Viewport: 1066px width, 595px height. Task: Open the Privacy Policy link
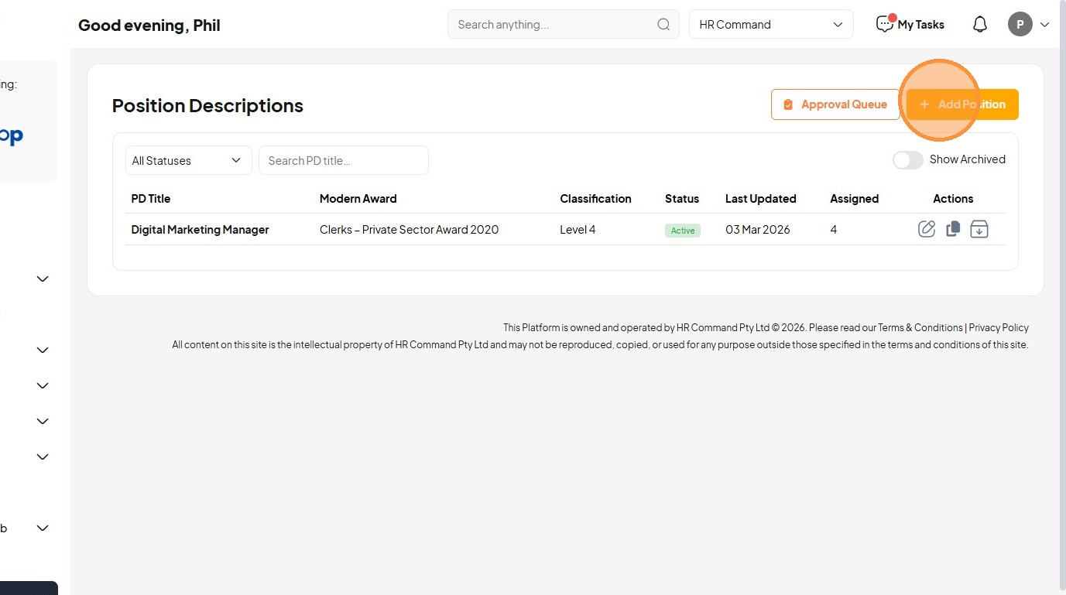(x=999, y=328)
